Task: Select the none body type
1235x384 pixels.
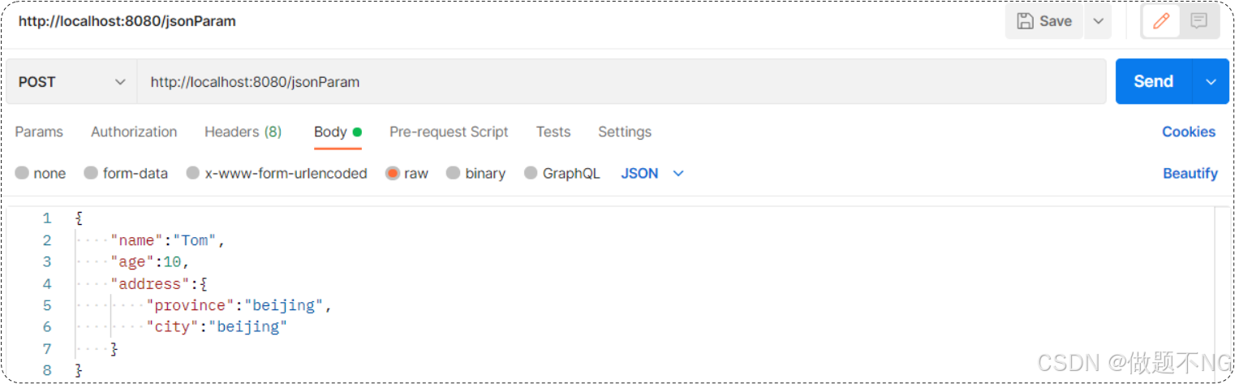Action: point(41,173)
